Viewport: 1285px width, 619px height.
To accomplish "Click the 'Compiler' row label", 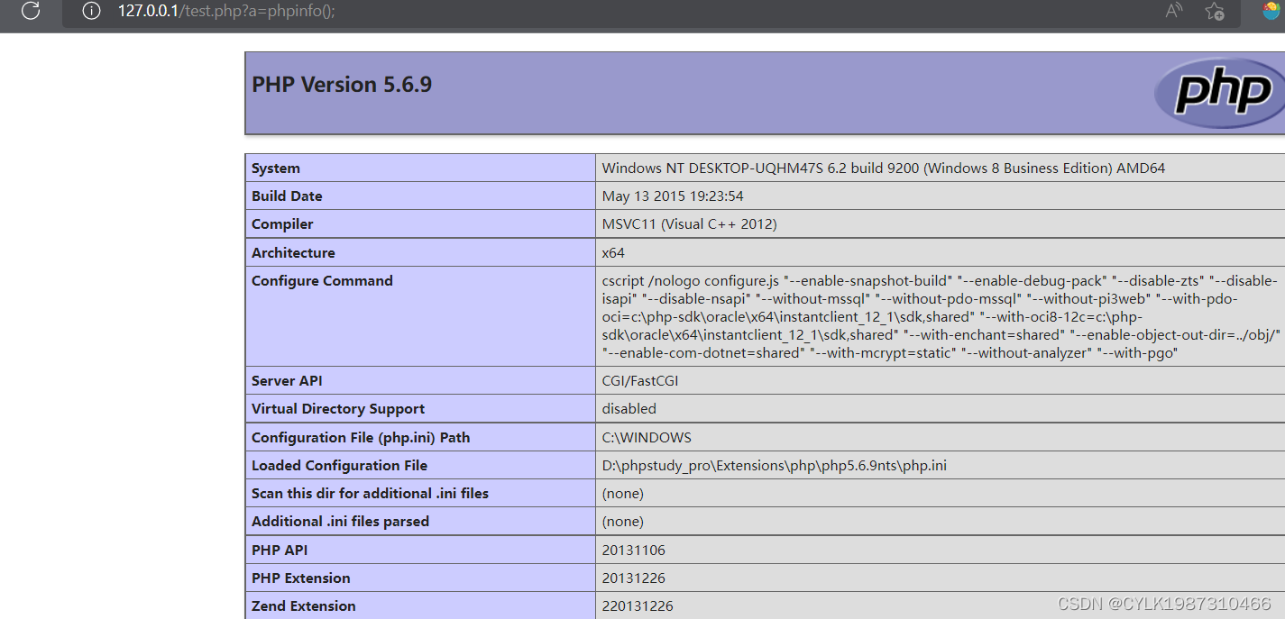I will (x=282, y=224).
